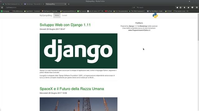Open the Contatti navbar item
Image resolution: width=199 pixels, height=111 pixels.
64,15
